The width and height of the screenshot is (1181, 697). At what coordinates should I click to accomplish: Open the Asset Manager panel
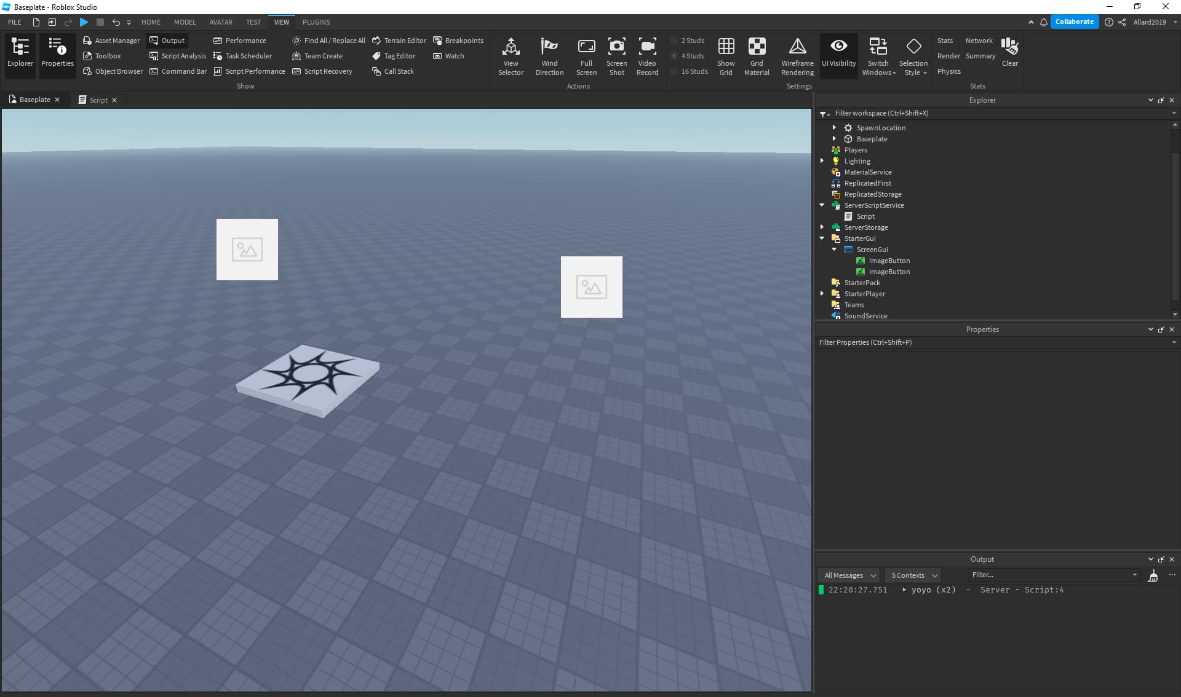[x=111, y=40]
